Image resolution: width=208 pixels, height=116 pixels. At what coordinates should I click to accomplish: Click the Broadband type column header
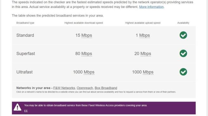click(25, 23)
